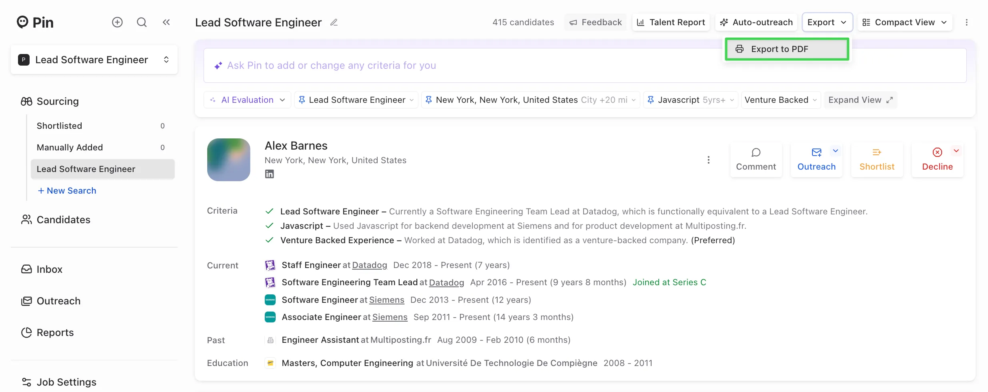This screenshot has width=988, height=392.
Task: Open the Lead Software Engineer job switcher
Action: pyautogui.click(x=94, y=60)
